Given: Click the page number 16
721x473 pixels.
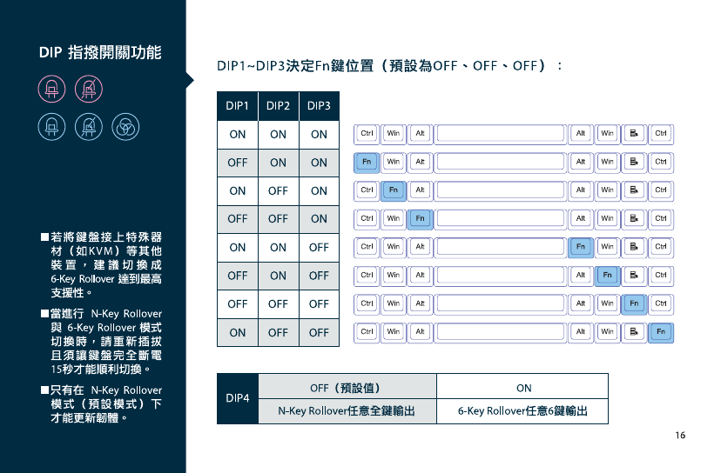Looking at the screenshot, I should pos(680,435).
